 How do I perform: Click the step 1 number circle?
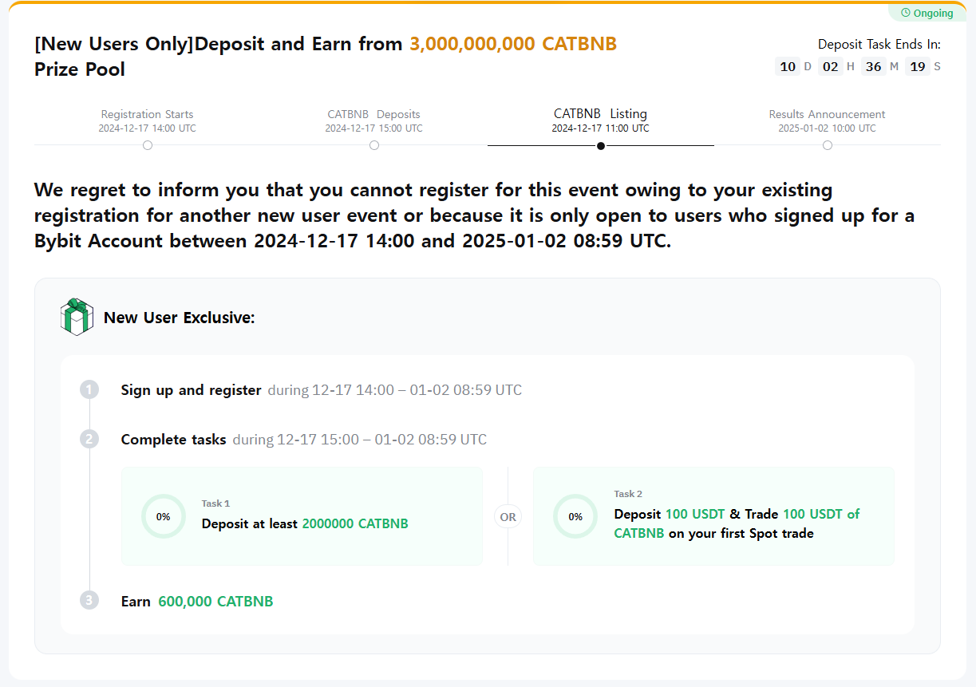coord(89,390)
